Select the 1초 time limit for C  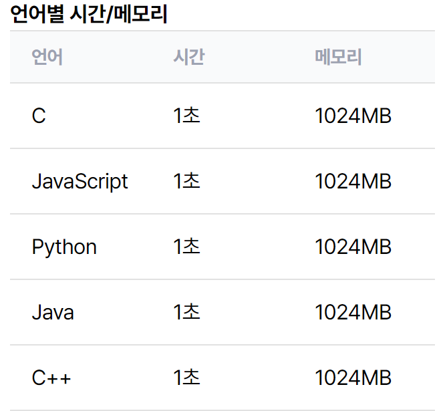(186, 116)
